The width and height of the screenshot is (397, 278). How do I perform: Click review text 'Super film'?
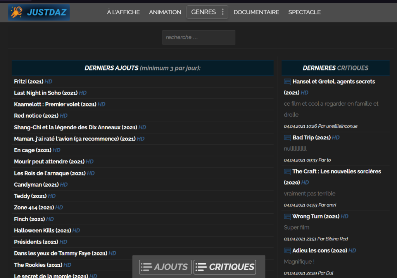pos(297,227)
